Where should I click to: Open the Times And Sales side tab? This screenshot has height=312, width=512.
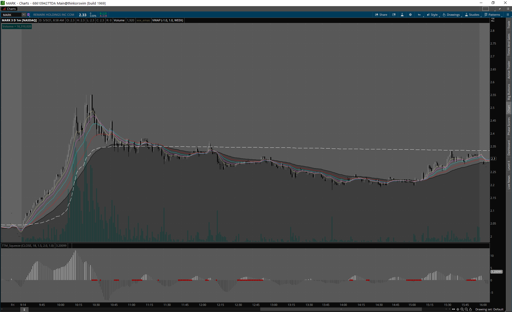point(509,45)
